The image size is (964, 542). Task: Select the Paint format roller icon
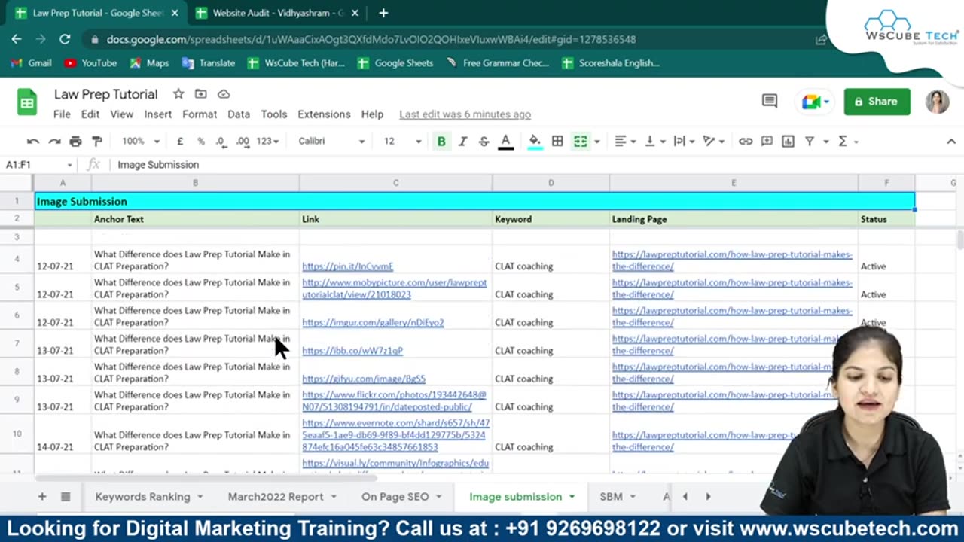point(97,141)
